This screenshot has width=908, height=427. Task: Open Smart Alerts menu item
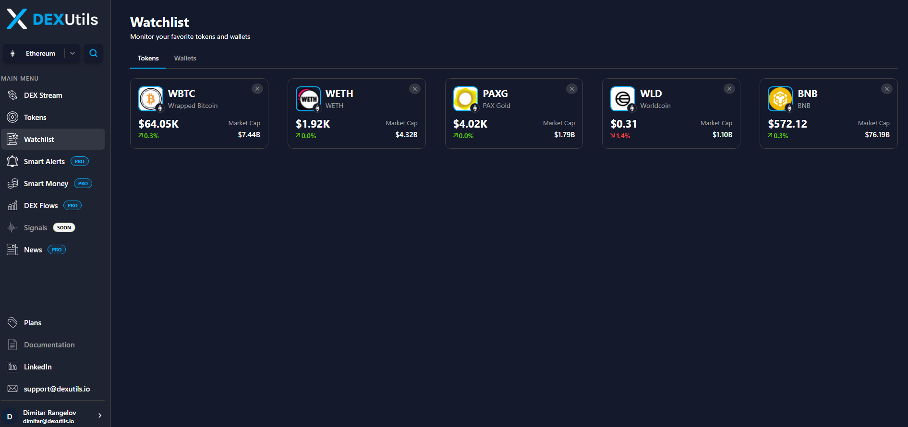pyautogui.click(x=53, y=161)
